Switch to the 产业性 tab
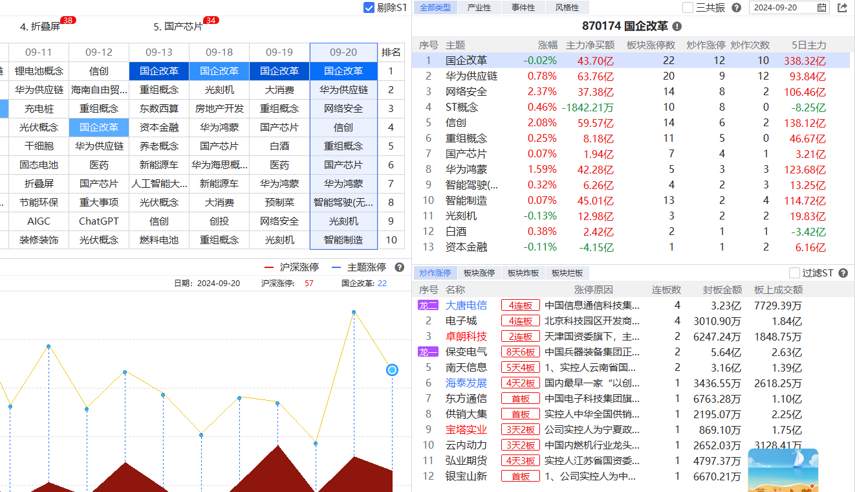The height and width of the screenshot is (492, 855). coord(479,8)
